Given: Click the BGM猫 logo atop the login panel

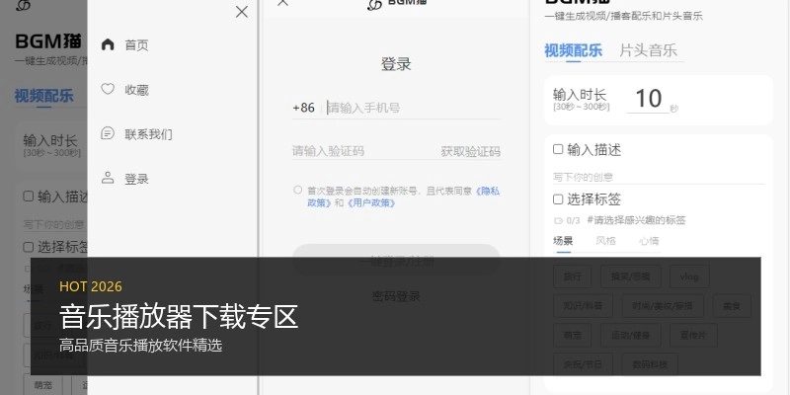Looking at the screenshot, I should coord(398,3).
